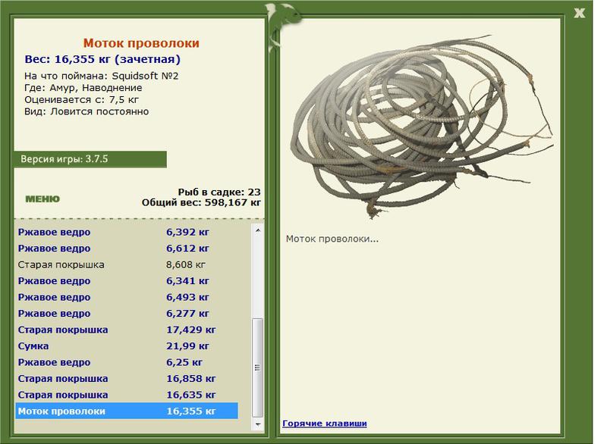Click the scrollbar up arrow

pos(258,230)
